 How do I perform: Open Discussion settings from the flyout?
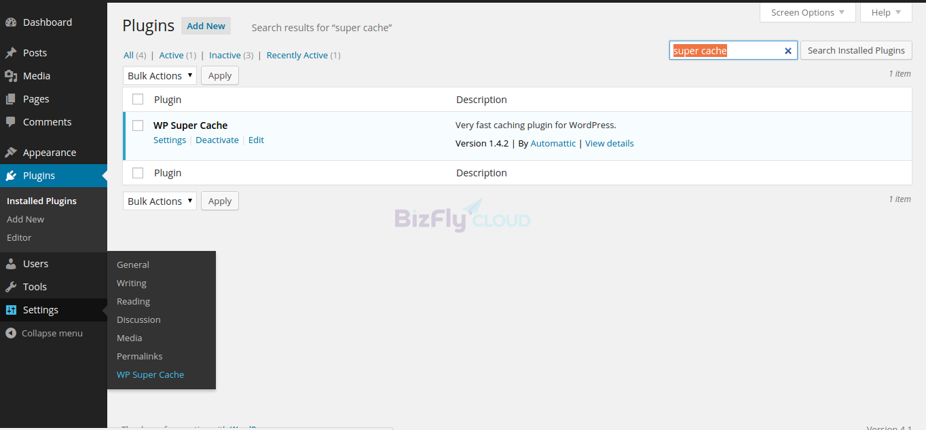[x=138, y=319]
